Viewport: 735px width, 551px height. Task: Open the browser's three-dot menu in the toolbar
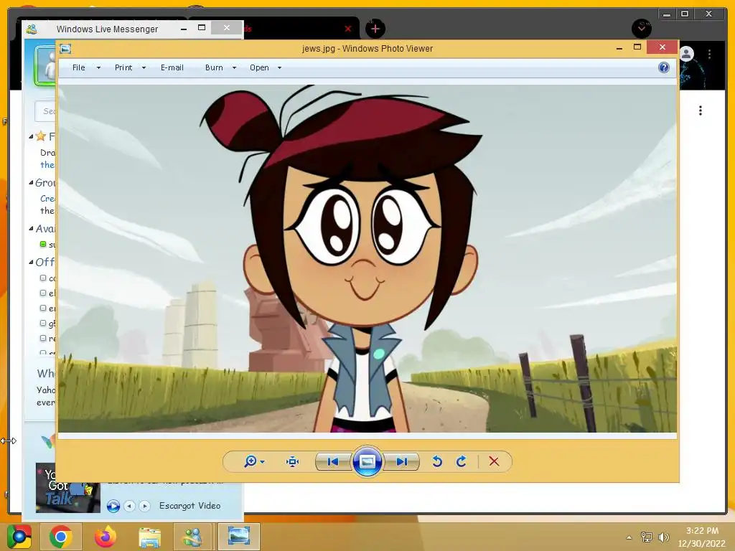710,54
